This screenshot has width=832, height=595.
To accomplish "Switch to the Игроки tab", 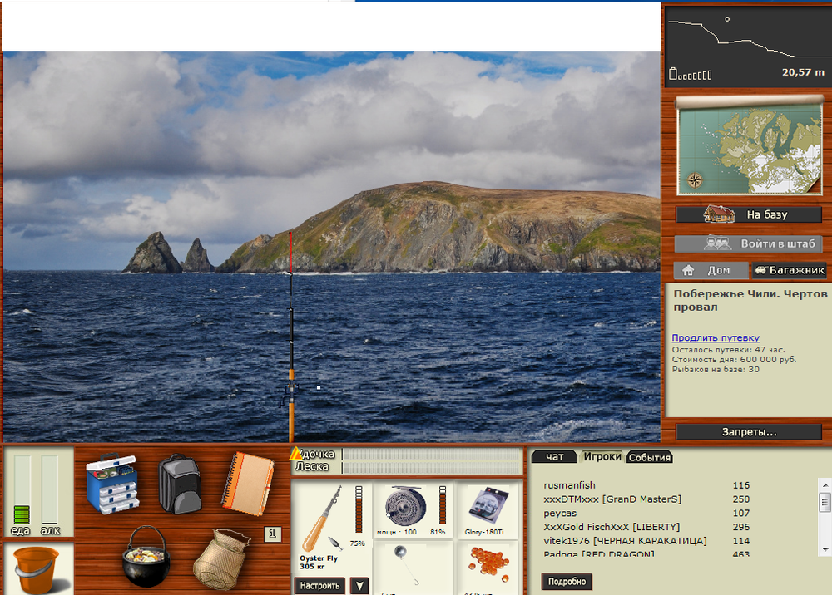I will click(602, 456).
